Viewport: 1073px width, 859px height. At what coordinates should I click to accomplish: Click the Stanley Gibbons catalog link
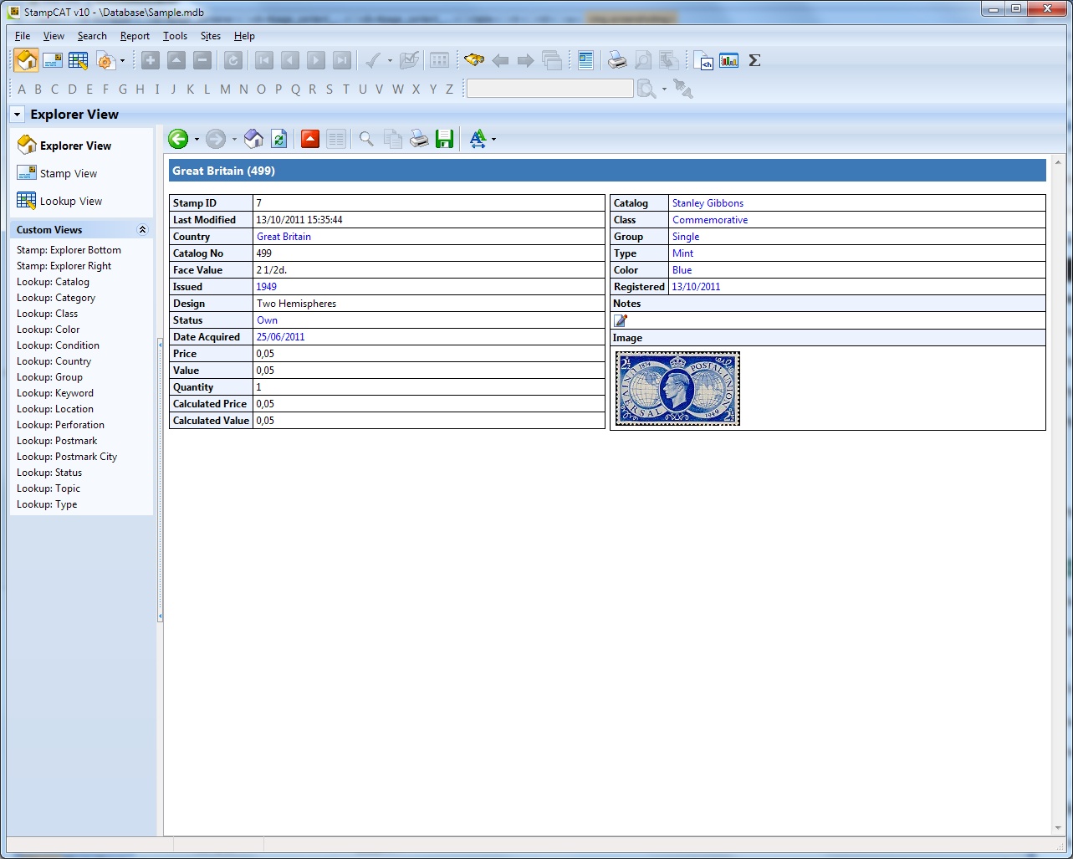coord(708,203)
